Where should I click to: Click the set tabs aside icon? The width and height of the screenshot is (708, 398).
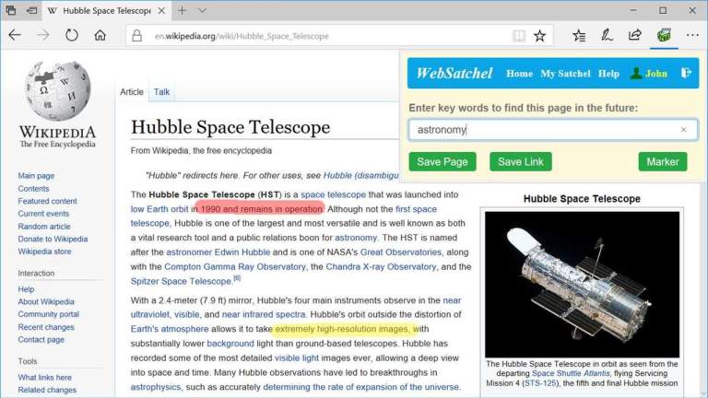point(31,10)
